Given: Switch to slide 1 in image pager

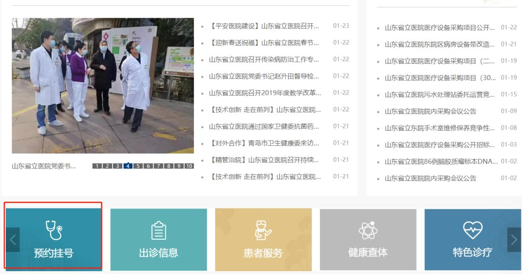Looking at the screenshot, I should pos(97,166).
